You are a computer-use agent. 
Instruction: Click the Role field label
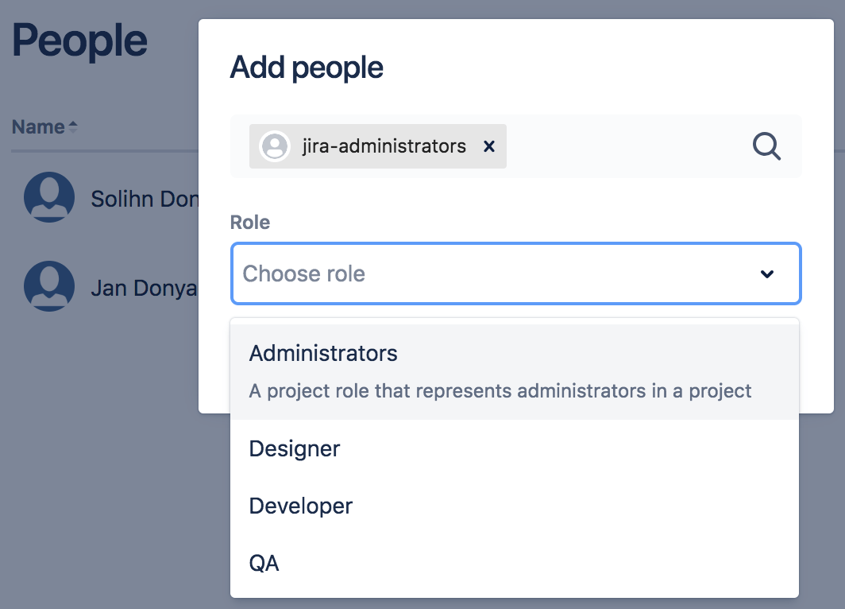250,223
